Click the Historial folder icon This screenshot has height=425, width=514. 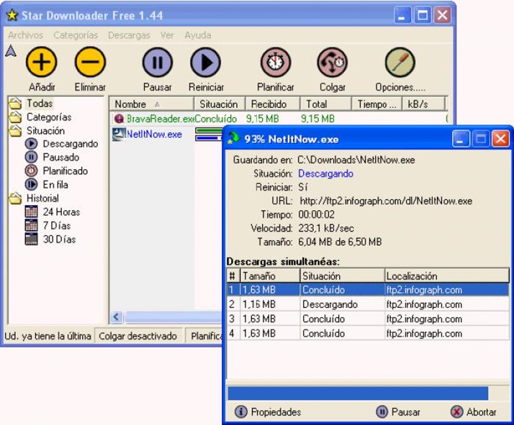pyautogui.click(x=15, y=198)
